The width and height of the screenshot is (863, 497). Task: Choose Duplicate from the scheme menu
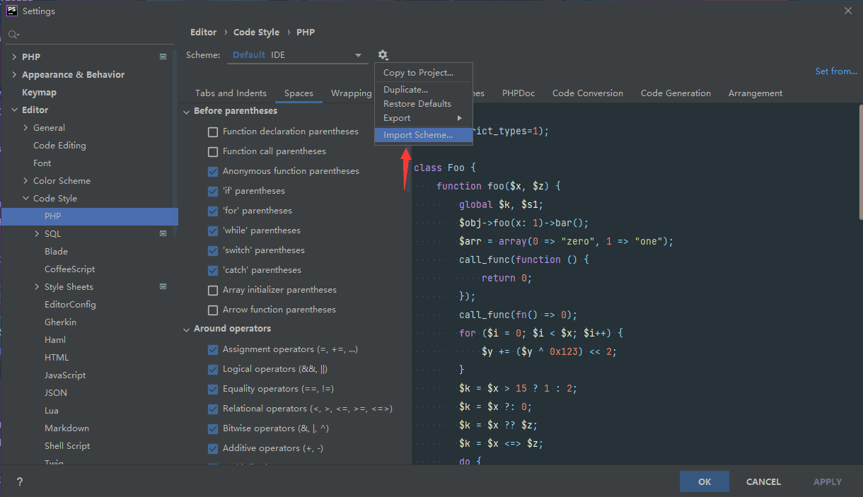[423, 90]
